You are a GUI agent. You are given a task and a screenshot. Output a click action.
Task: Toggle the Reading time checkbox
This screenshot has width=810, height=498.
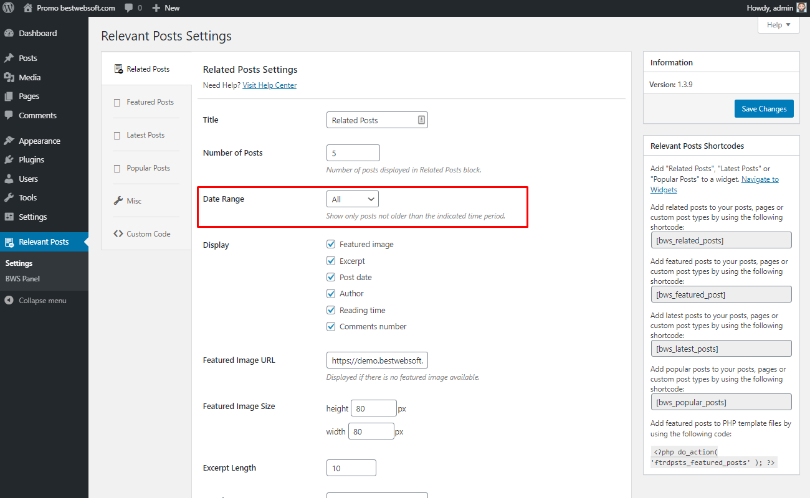[331, 310]
